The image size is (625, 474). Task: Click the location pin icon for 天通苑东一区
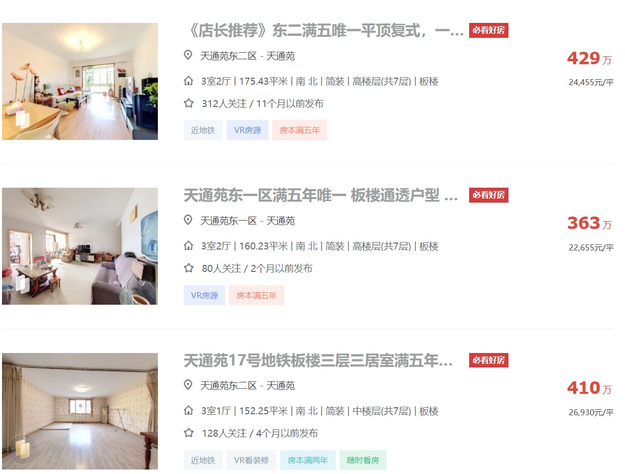point(188,220)
